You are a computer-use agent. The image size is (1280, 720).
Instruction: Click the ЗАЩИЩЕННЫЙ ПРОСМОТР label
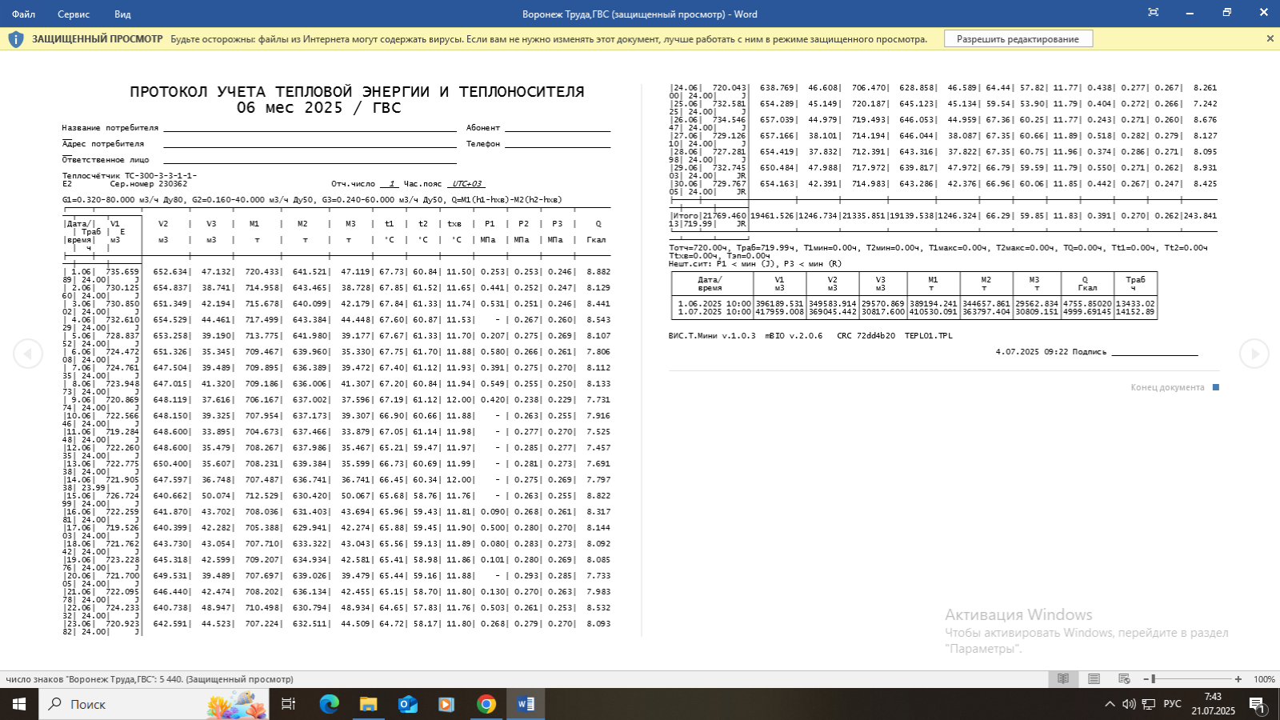point(97,38)
